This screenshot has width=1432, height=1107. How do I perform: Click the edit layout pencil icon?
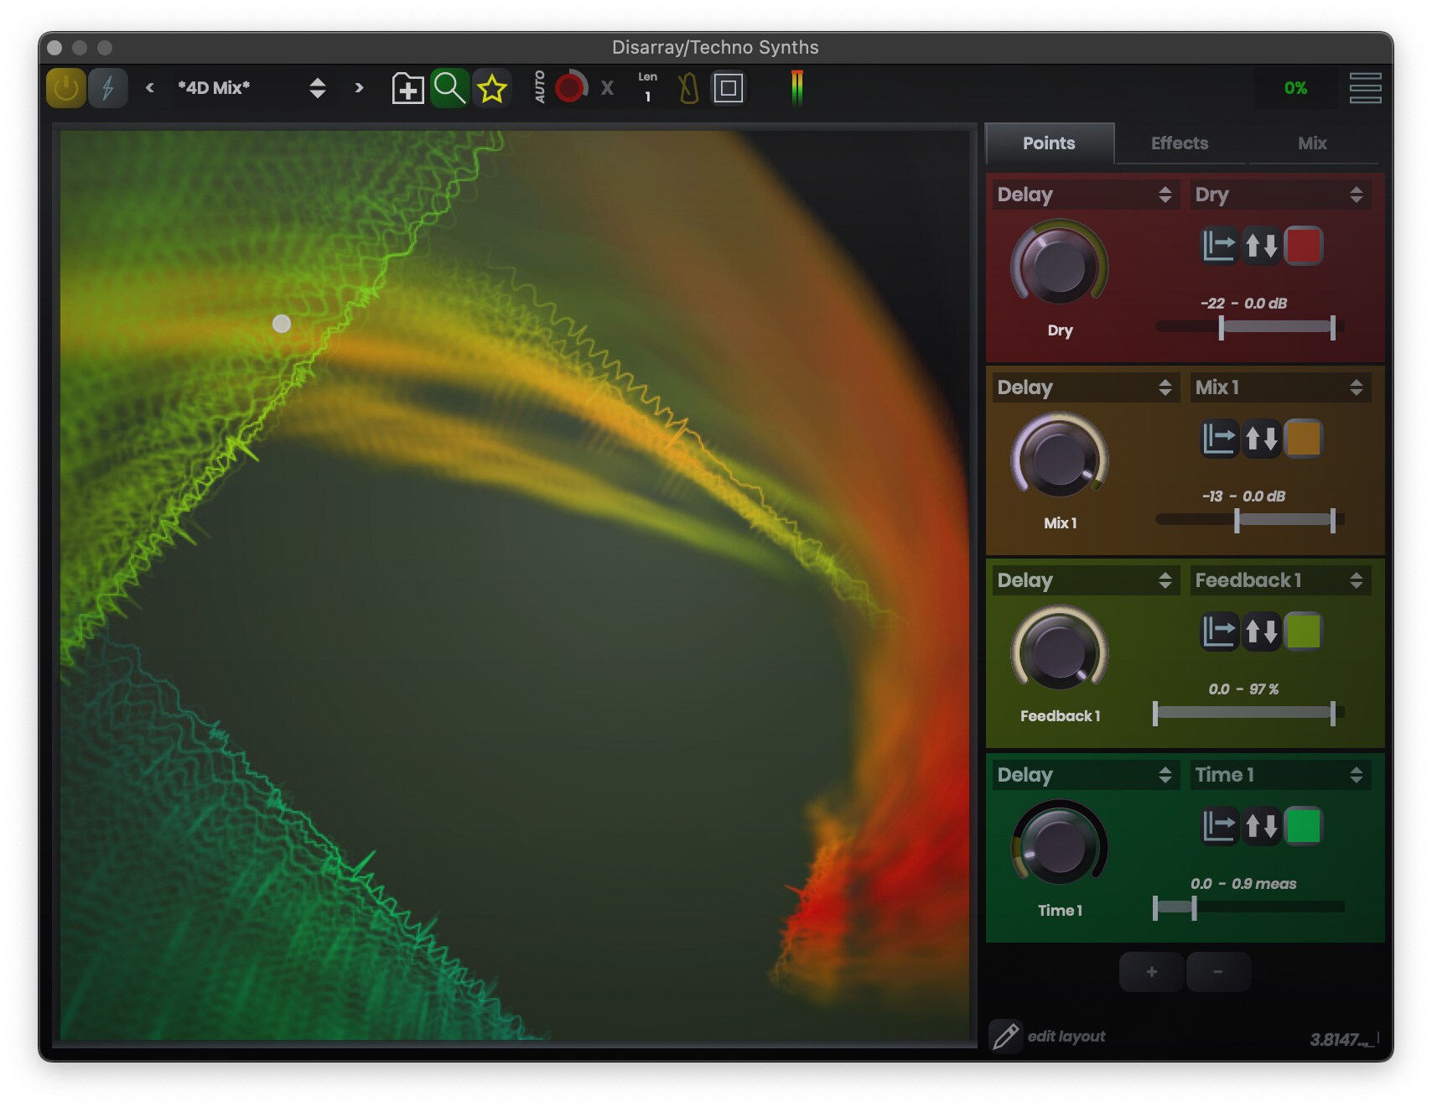[1006, 1037]
